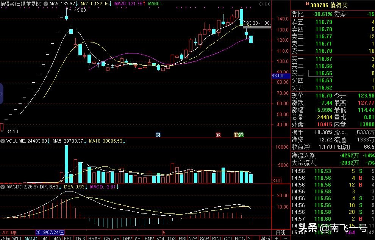Click the 榜跌 event marker on chart
This screenshot has width=375, height=240.
coord(239,135)
